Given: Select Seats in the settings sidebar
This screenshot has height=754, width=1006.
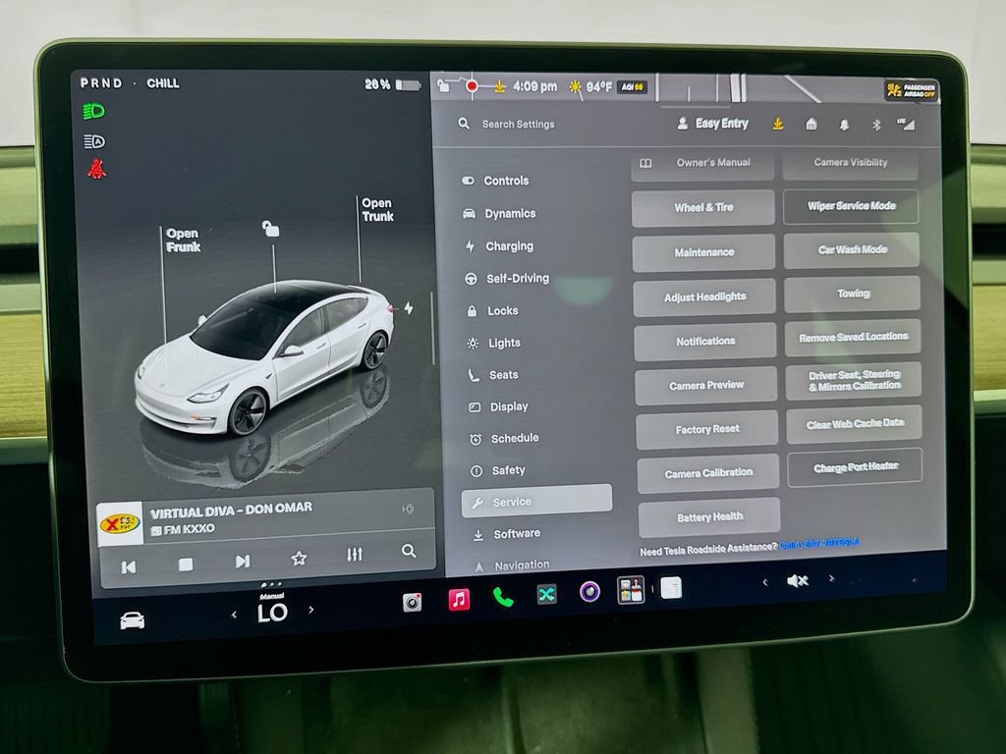Looking at the screenshot, I should pyautogui.click(x=493, y=375).
